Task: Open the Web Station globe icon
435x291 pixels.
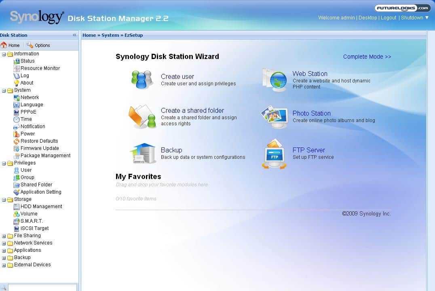Action: click(274, 80)
